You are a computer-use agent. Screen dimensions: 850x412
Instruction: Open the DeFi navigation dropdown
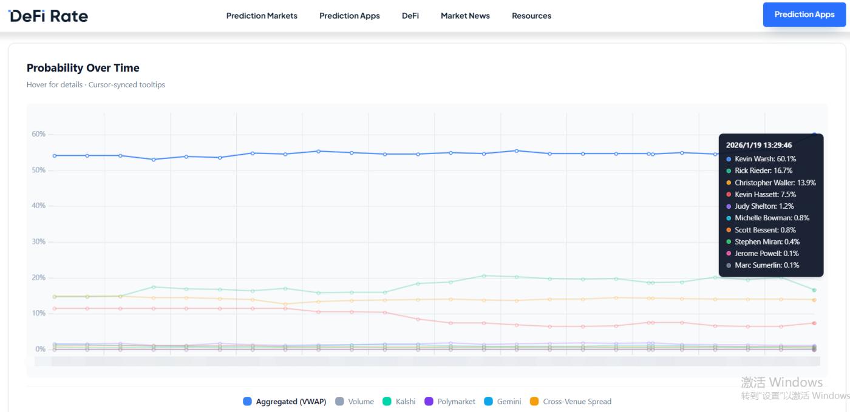tap(410, 16)
